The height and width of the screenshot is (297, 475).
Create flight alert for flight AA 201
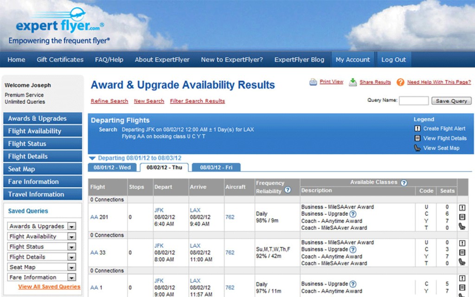(x=462, y=208)
